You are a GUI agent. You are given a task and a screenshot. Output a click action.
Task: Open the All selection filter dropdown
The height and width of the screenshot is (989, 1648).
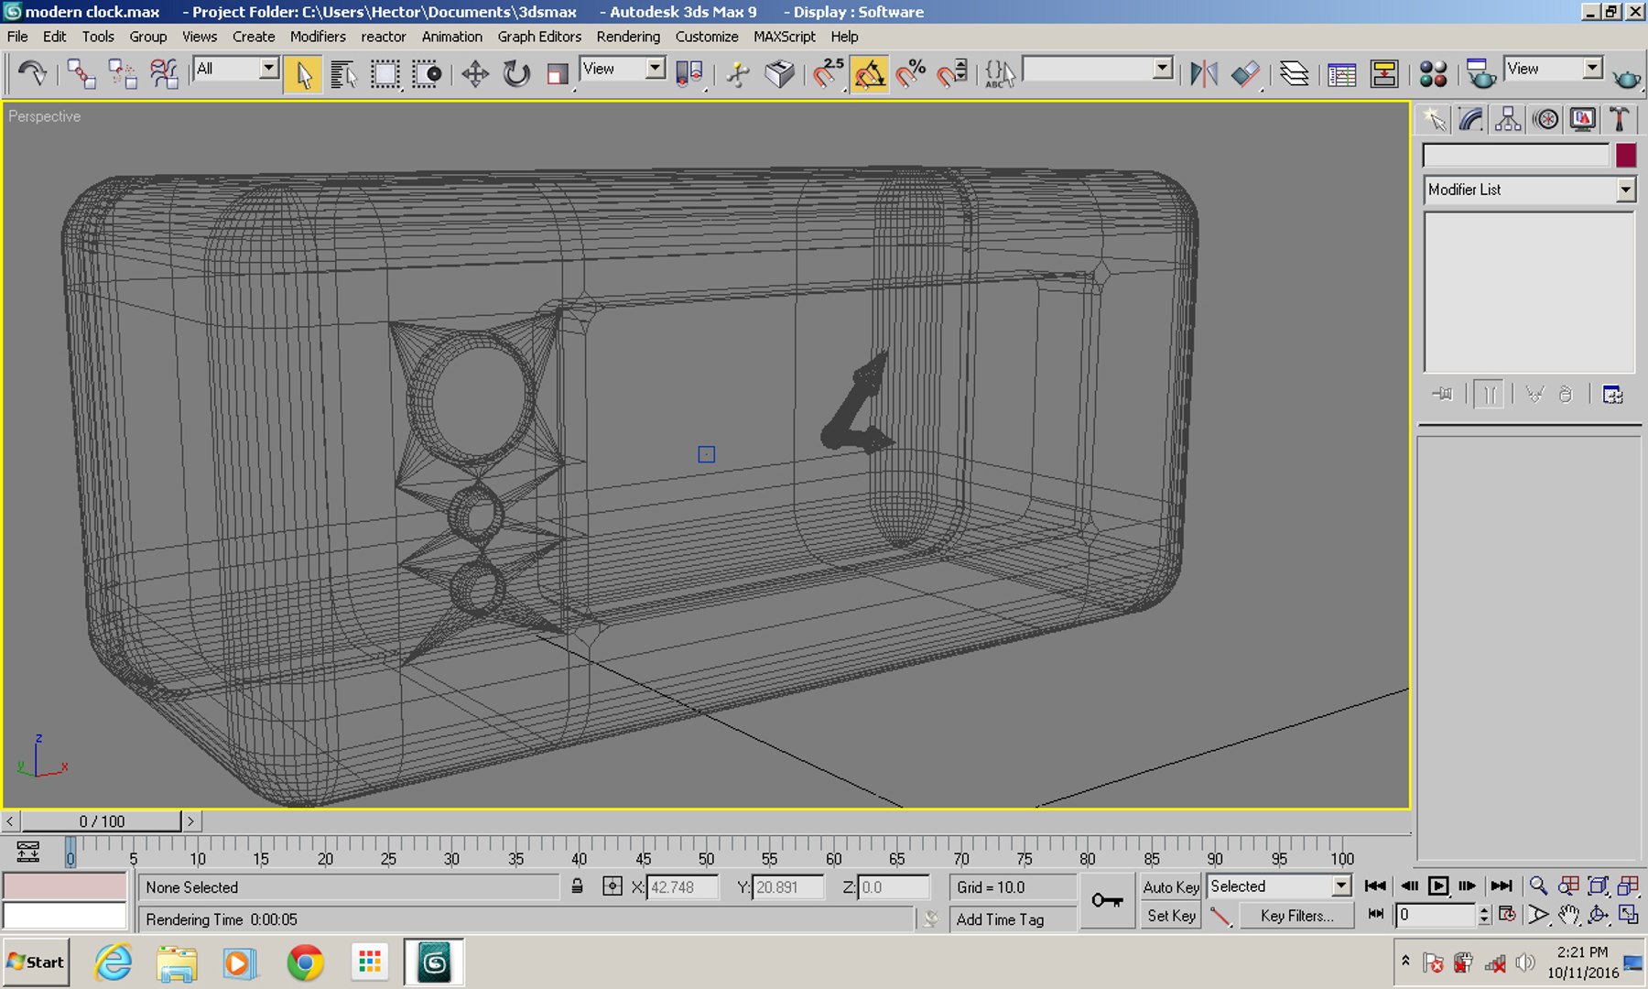click(x=236, y=69)
